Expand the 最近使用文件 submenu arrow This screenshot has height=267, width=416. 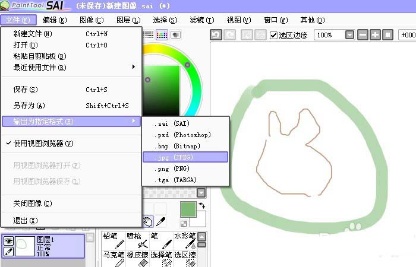[134, 67]
